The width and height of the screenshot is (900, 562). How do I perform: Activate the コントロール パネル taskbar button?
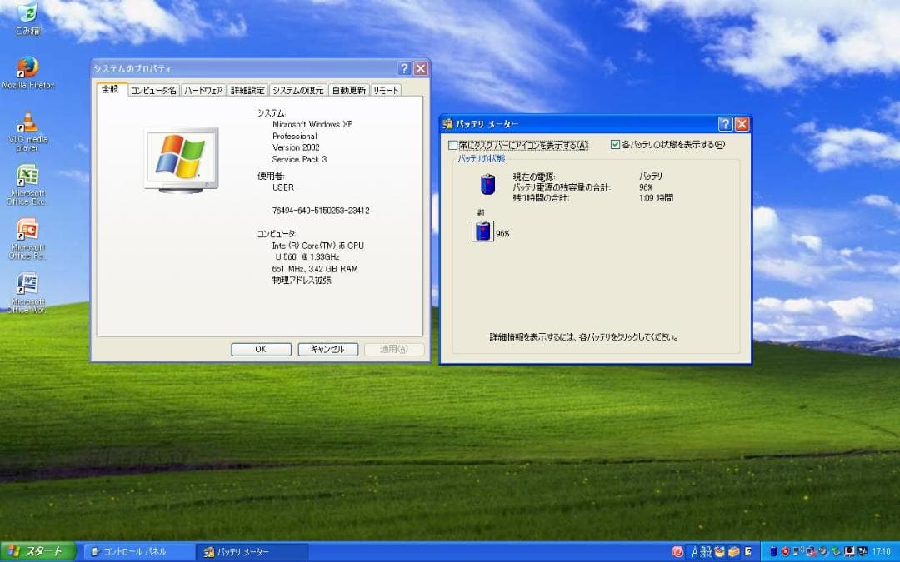[x=139, y=552]
